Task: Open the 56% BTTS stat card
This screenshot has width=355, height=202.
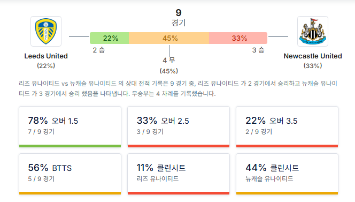Action: click(x=70, y=174)
